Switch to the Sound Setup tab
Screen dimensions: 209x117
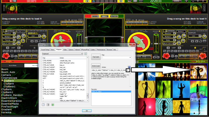(x=45, y=50)
